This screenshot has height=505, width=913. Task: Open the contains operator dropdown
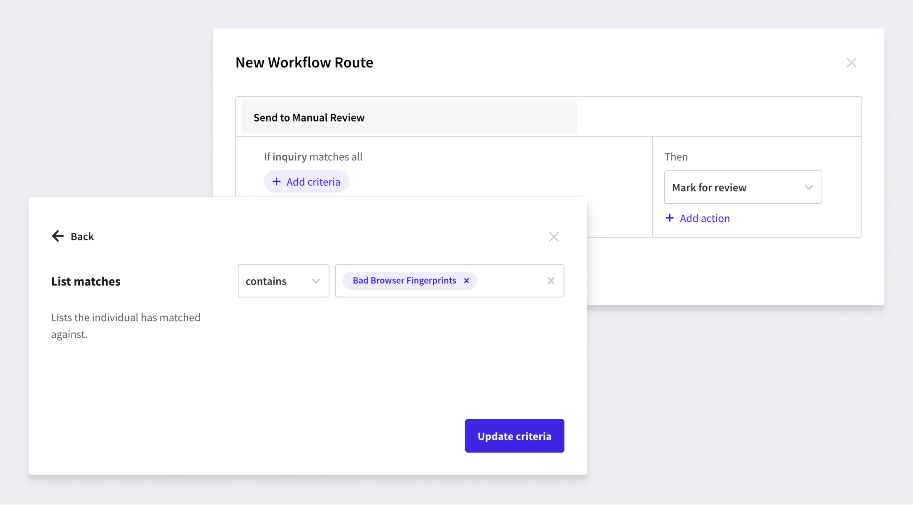[x=316, y=281]
